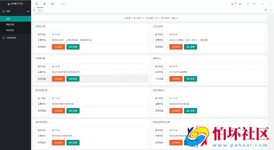Click 点击调用 for 域名拦截检测
Screen dimensions: 274x150
pos(176,111)
